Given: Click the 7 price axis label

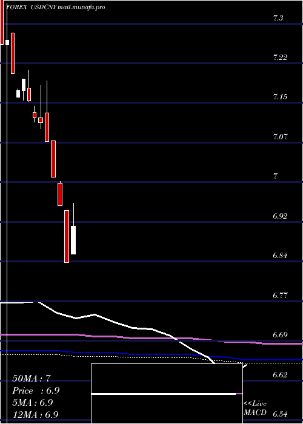Looking at the screenshot, I should 275,176.
